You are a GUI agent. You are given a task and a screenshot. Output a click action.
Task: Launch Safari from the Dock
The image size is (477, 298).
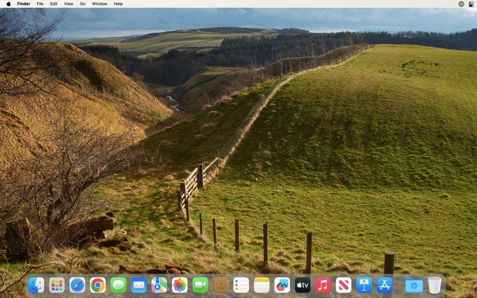[x=78, y=285]
